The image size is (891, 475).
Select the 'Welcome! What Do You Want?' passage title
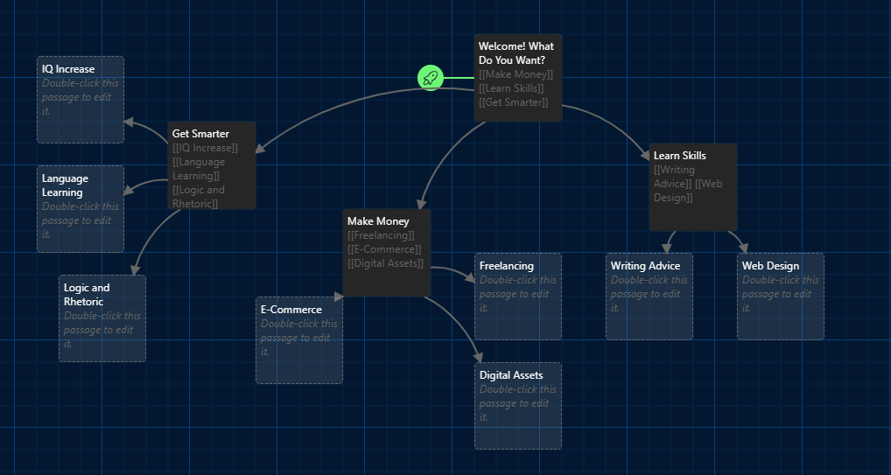coord(516,53)
